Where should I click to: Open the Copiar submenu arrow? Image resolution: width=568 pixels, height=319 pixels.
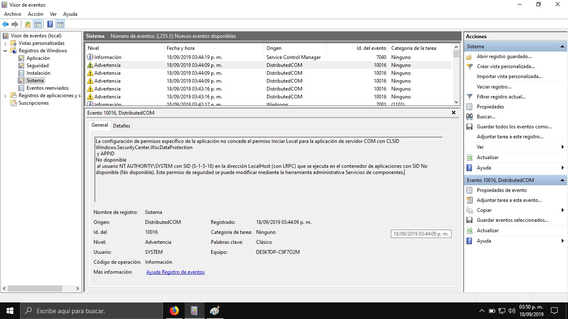pyautogui.click(x=563, y=210)
